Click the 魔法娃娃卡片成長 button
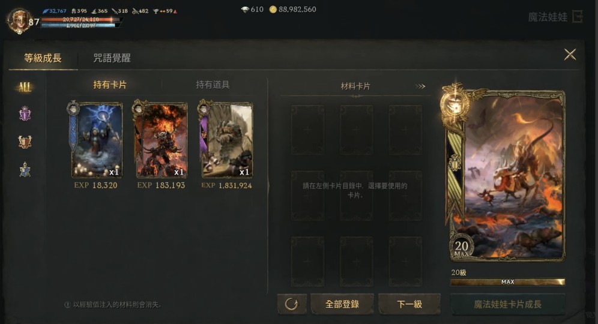Image resolution: width=598 pixels, height=324 pixels. [507, 304]
